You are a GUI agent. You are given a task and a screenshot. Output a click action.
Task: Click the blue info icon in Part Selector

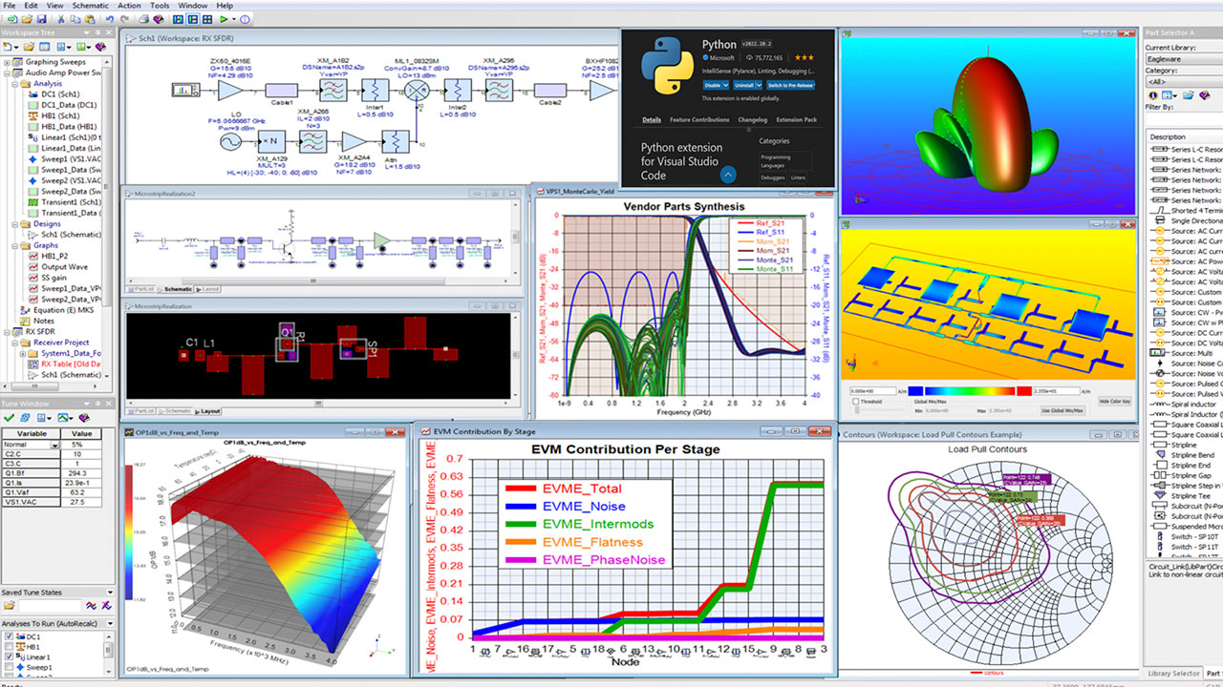point(1153,95)
